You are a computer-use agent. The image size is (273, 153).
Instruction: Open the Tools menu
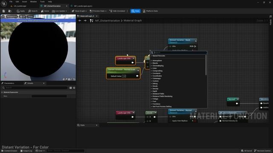click(42, 2)
